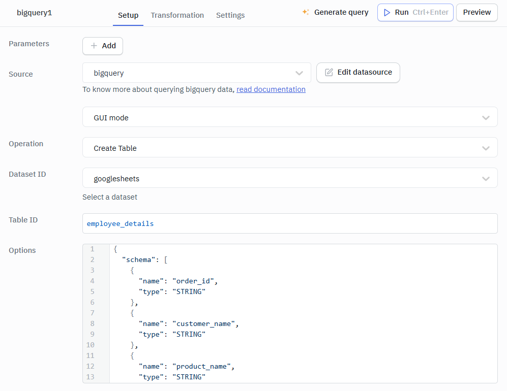507x391 pixels.
Task: Click chevron arrow of Source dropdown
Action: pos(299,73)
